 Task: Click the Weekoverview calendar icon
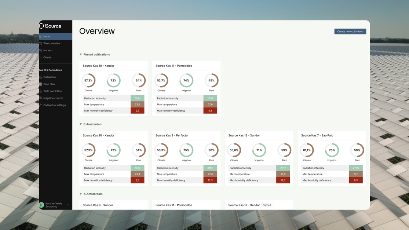[40, 43]
